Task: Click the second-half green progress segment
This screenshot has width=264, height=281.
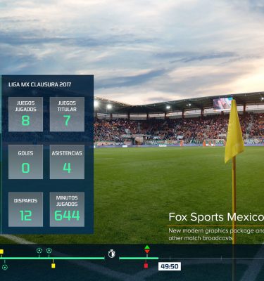Action: coord(139,259)
